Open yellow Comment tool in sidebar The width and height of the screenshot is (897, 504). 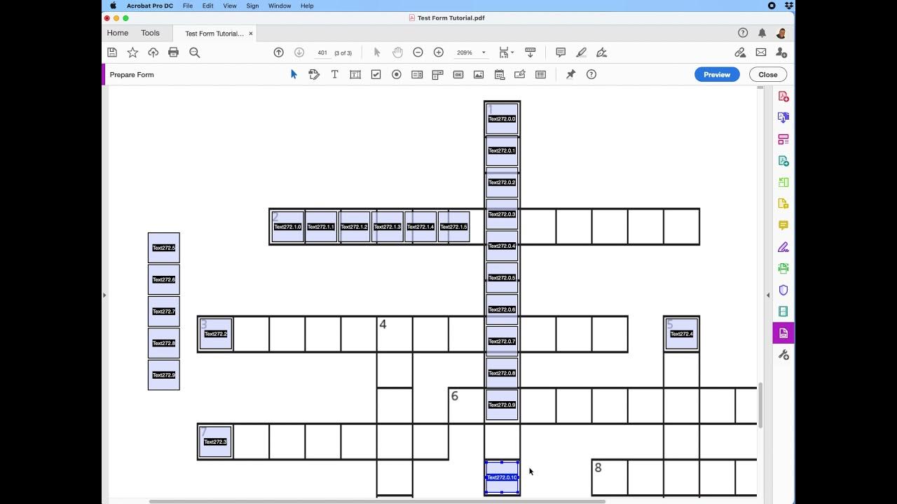[783, 225]
